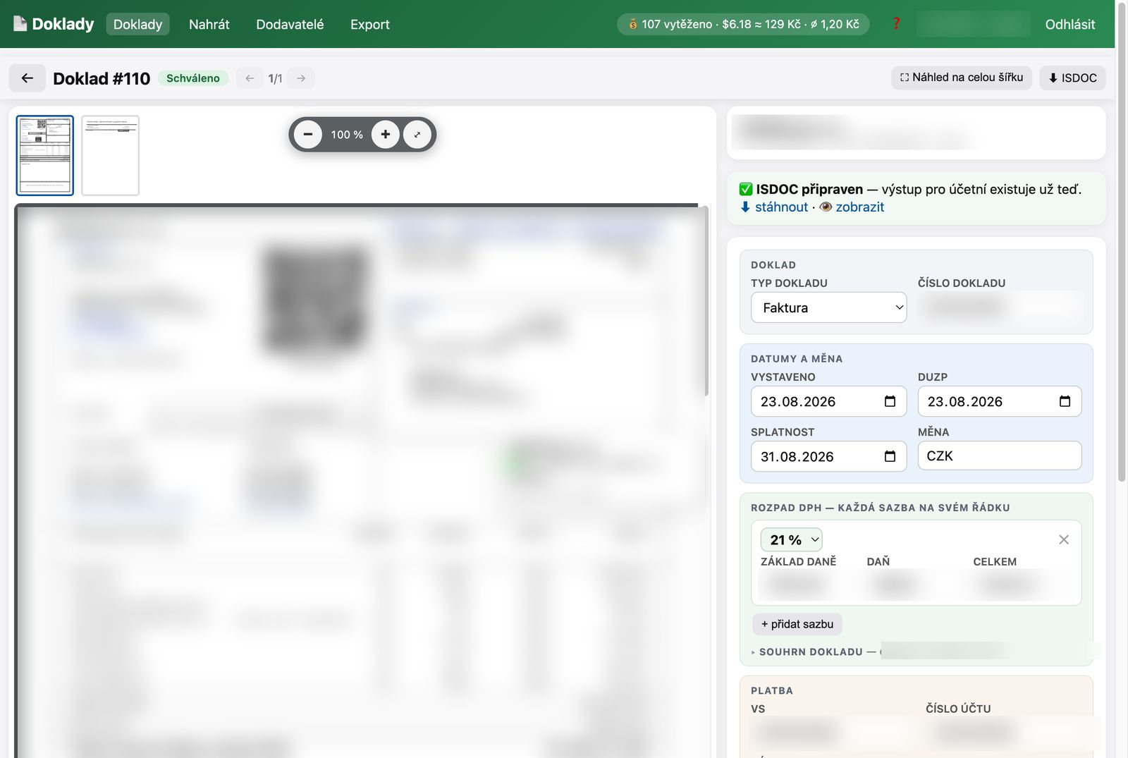Viewport: 1128px width, 758px height.
Task: Zoom in with the plus button
Action: (385, 134)
